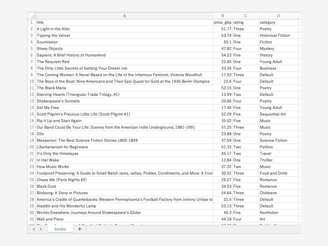Select row 31 header
Viewport: 328px width, 246px height.
31,219
